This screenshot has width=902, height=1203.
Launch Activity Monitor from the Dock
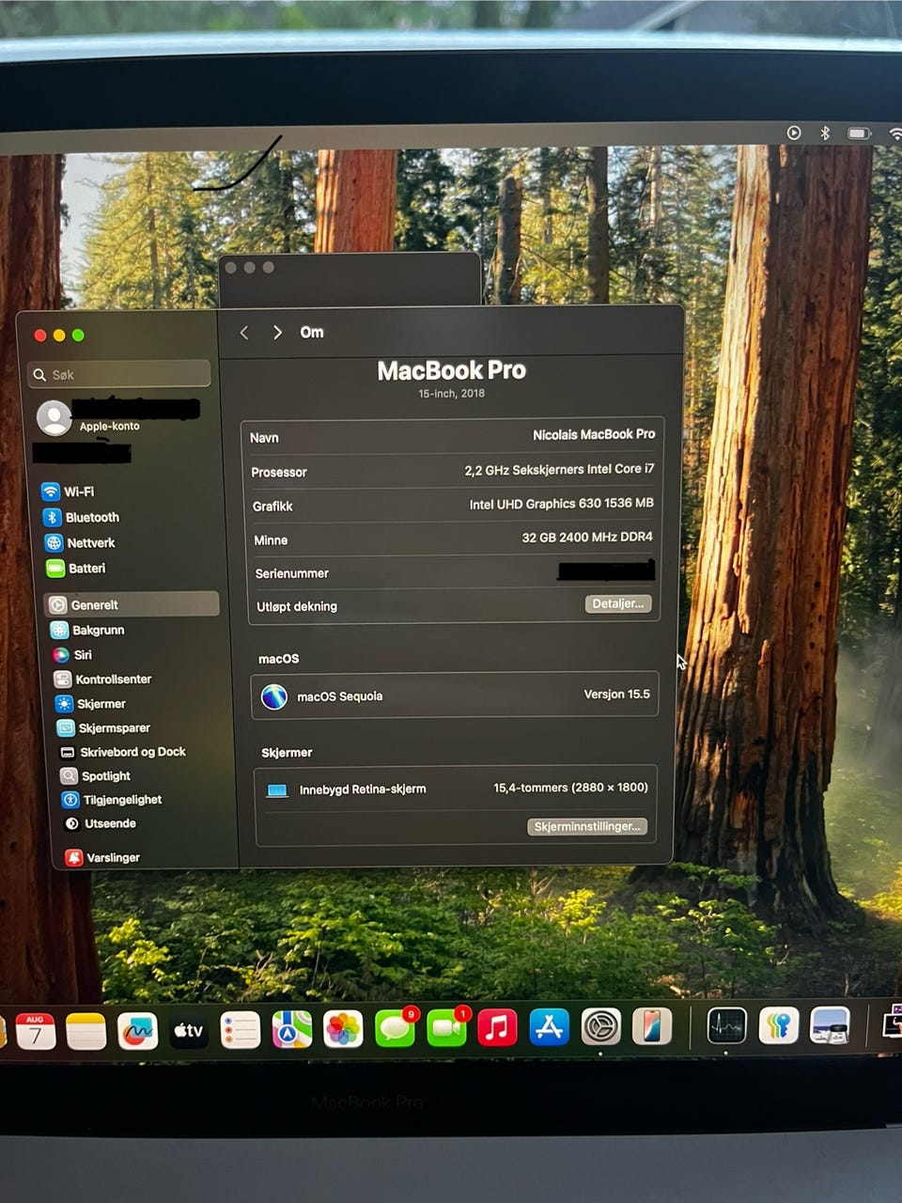pos(726,1025)
